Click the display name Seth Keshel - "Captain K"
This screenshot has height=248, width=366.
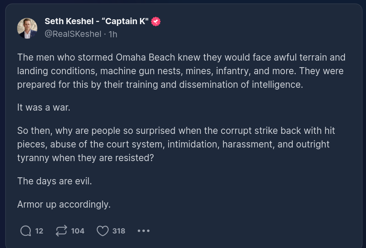(x=97, y=22)
